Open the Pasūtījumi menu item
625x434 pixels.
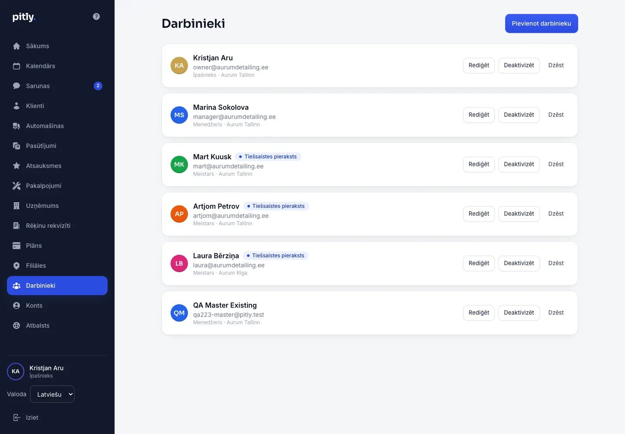click(57, 146)
